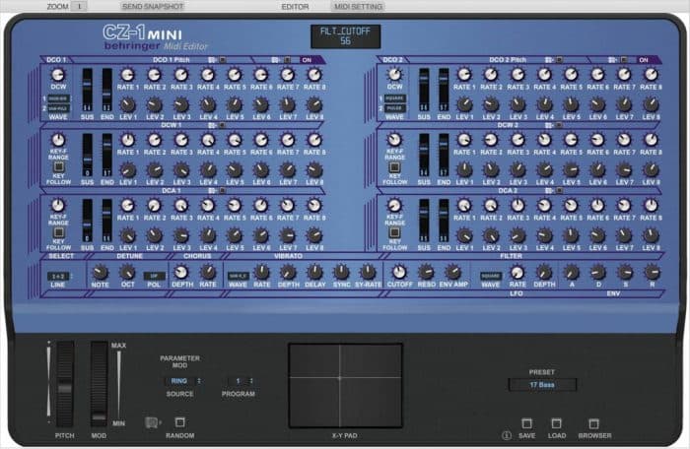Click the DCO 2 Pitch RATE 8 knob
This screenshot has height=449, width=690.
point(651,75)
